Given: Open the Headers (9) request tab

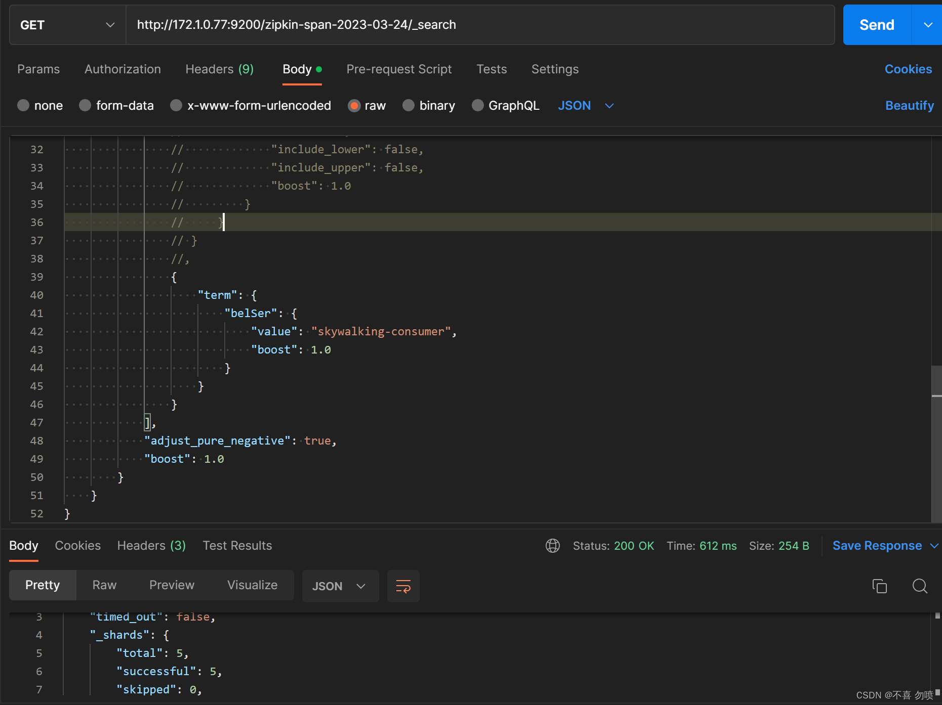Looking at the screenshot, I should click(x=220, y=69).
